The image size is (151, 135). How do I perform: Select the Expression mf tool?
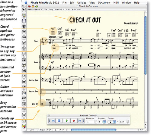click(24, 82)
